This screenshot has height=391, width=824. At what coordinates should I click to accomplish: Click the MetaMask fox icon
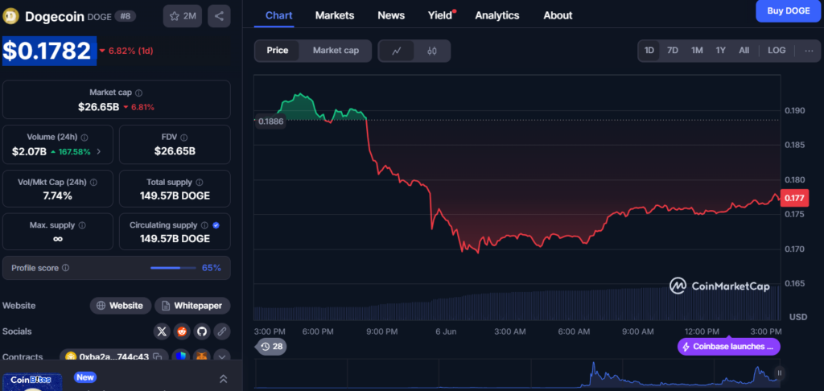(x=202, y=357)
